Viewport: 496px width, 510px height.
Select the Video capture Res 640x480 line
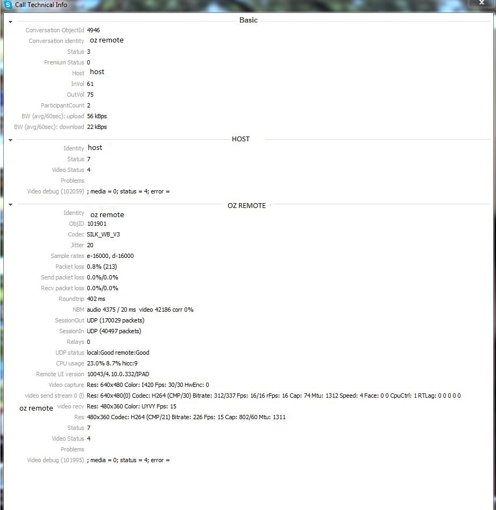(x=148, y=385)
